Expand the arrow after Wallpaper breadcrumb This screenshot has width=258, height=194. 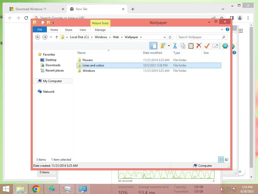click(x=141, y=37)
